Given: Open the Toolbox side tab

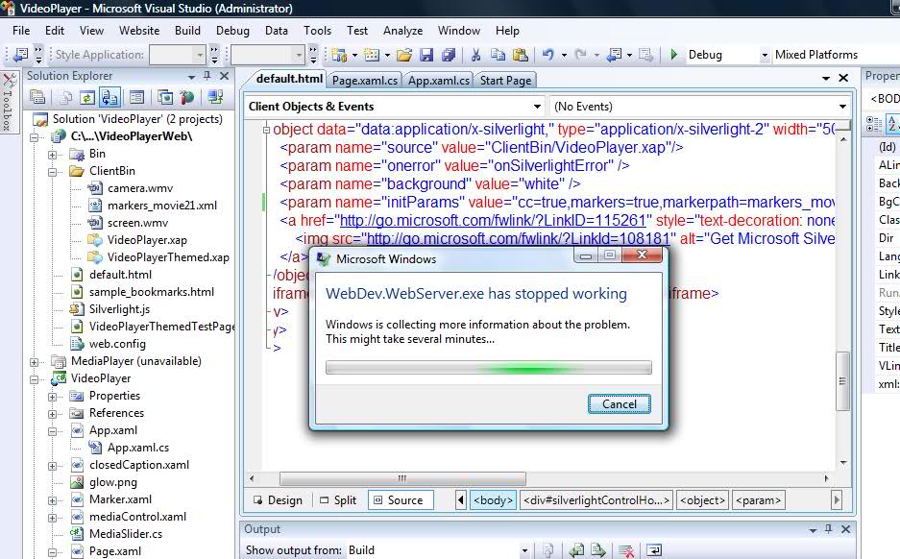Looking at the screenshot, I should (8, 102).
